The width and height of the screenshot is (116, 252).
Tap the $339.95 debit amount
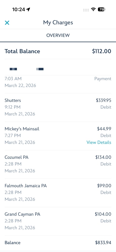pyautogui.click(x=104, y=101)
